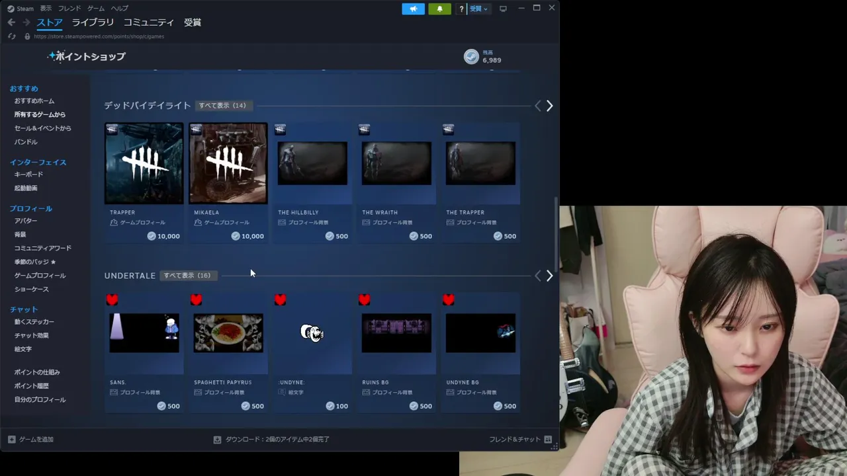
Task: Click the download status text in bottom bar
Action: (277, 439)
